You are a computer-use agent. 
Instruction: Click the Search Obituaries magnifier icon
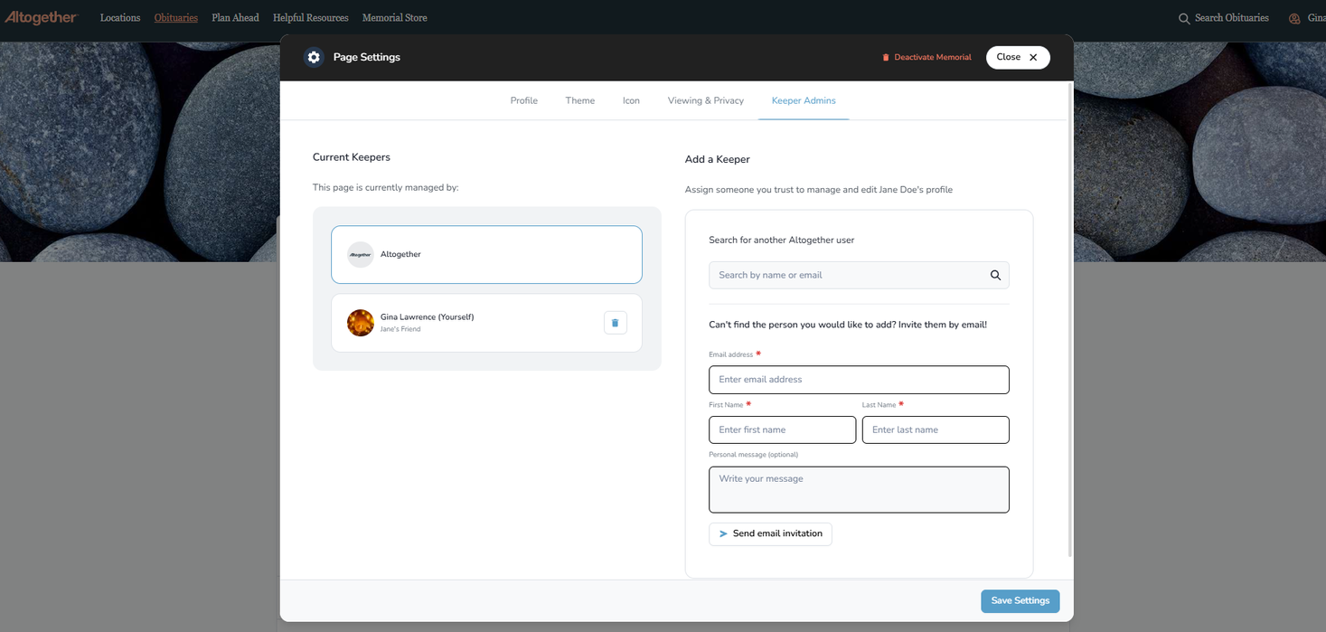pos(1183,19)
